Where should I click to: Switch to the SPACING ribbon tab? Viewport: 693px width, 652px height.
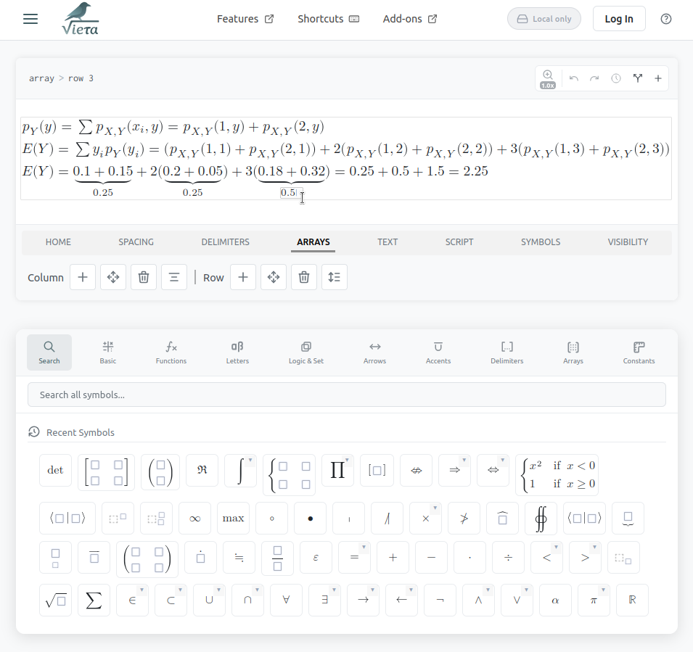click(136, 242)
